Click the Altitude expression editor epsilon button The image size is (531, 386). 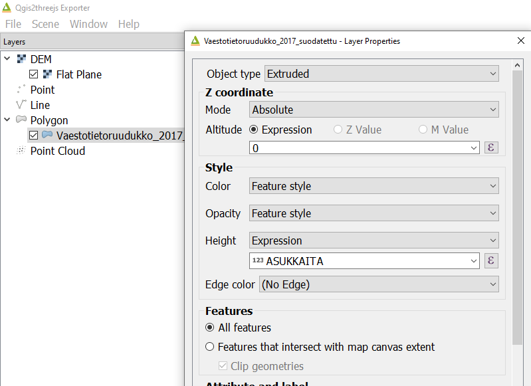tap(491, 148)
